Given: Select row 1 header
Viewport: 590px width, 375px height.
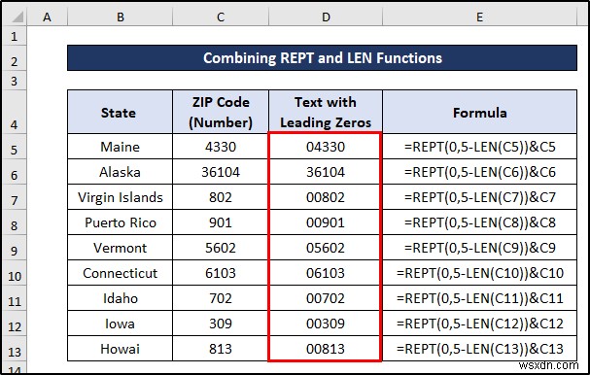Looking at the screenshot, I should click(15, 36).
